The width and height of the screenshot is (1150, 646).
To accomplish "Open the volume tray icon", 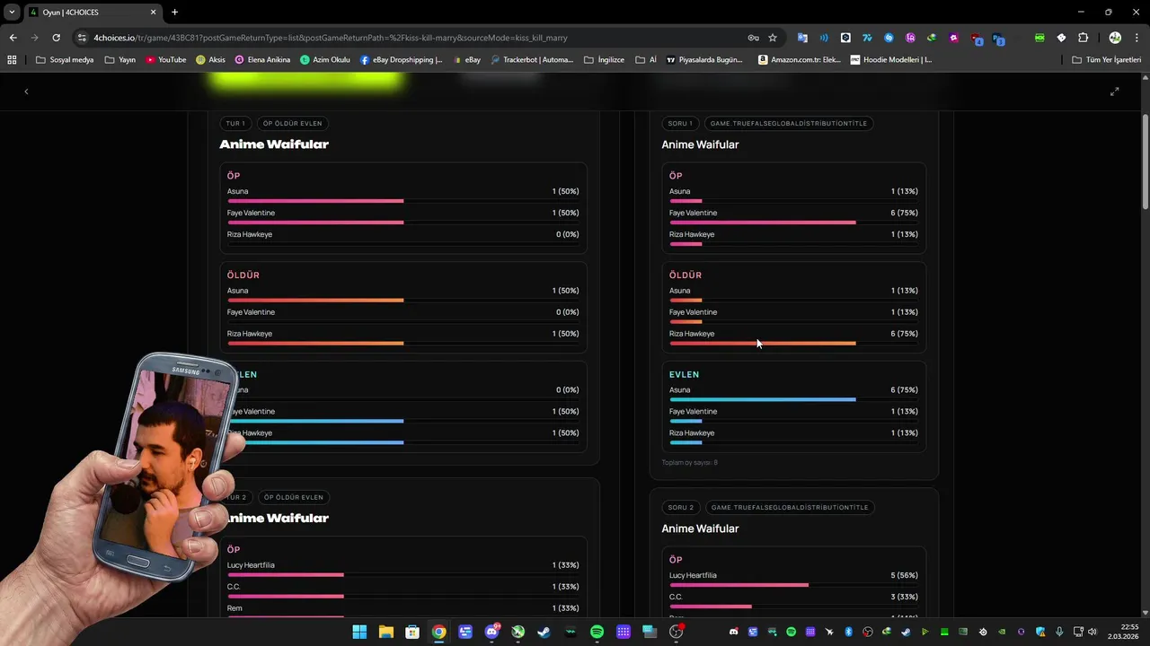I will point(1092,632).
